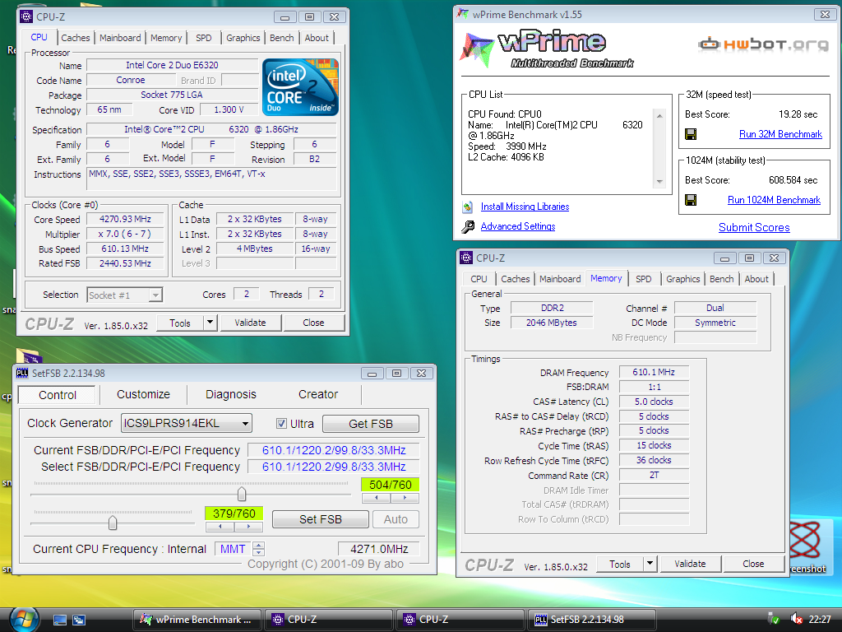Click Show Desktop quick launch icon
842x632 pixels.
coord(59,620)
